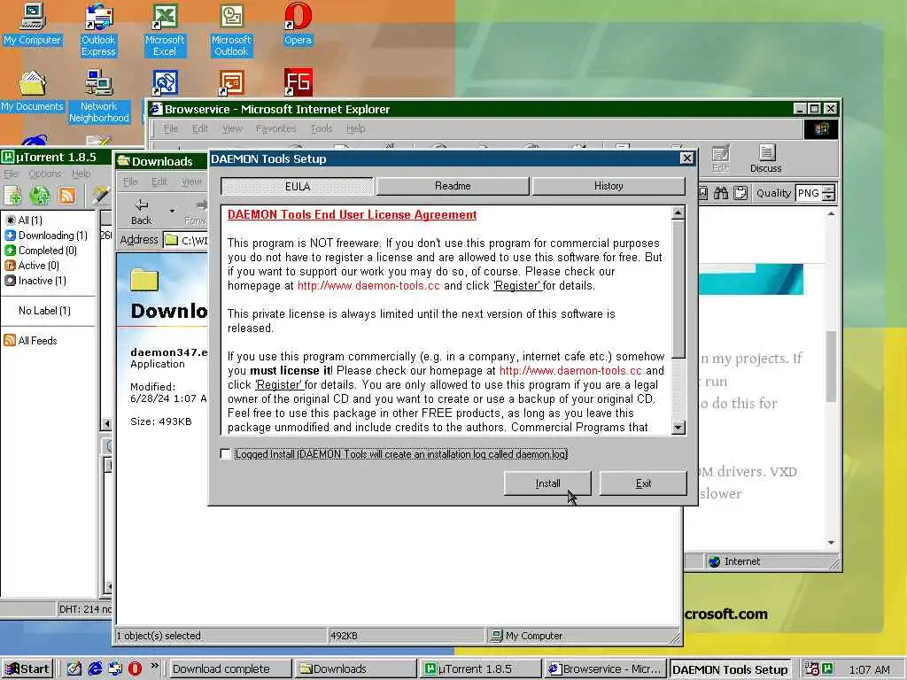Click the 1:07 AM system clock
This screenshot has width=907, height=680.
[x=870, y=669]
